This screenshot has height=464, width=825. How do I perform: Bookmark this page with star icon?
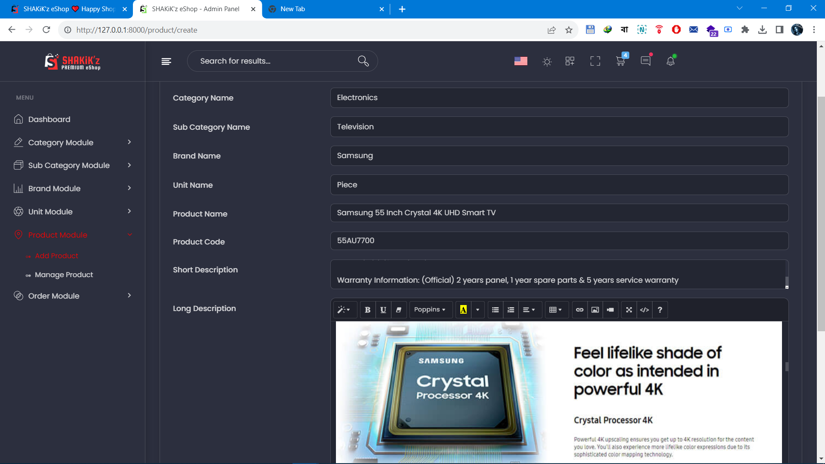tap(569, 30)
